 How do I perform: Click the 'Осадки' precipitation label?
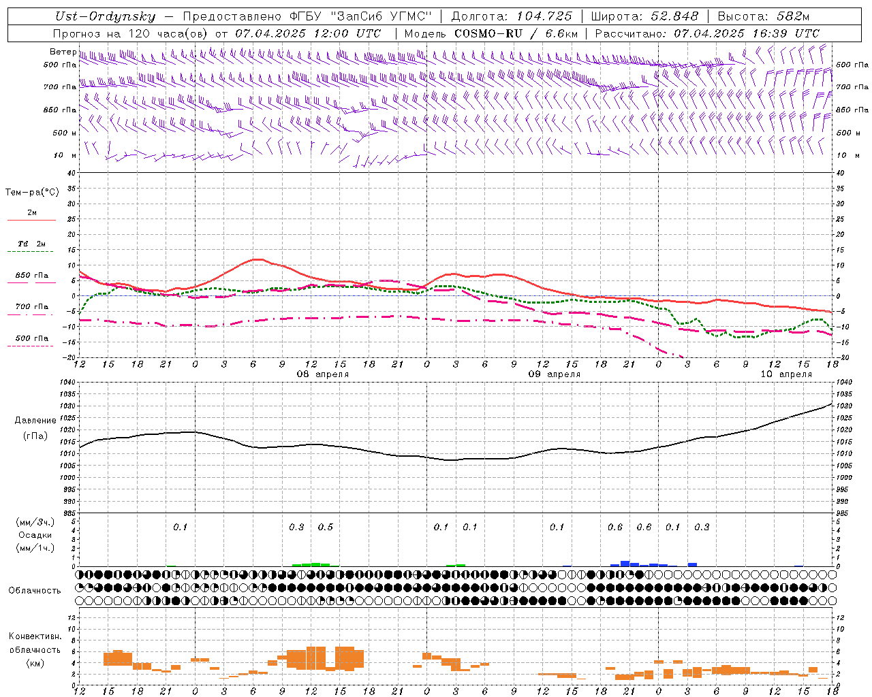(35, 535)
